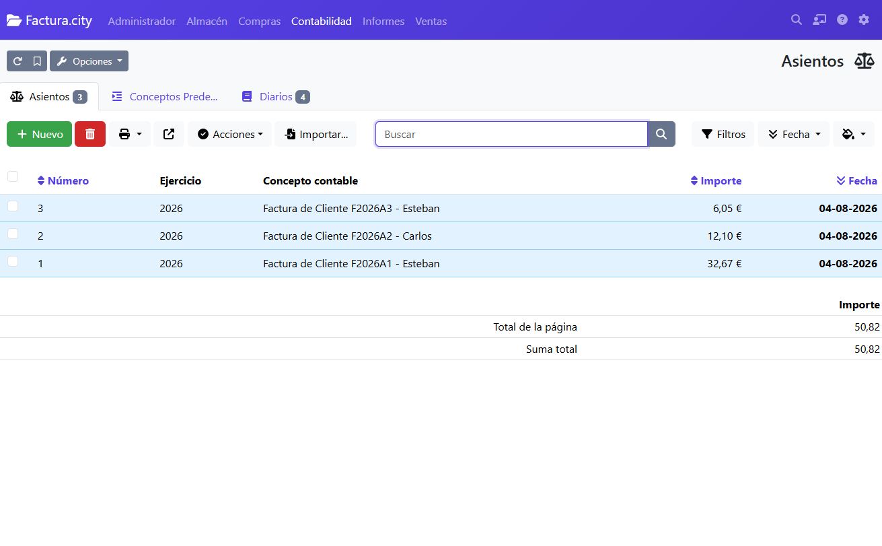Screen dimensions: 882x546
Task: Click the Ejercicio column header
Action: [x=180, y=180]
